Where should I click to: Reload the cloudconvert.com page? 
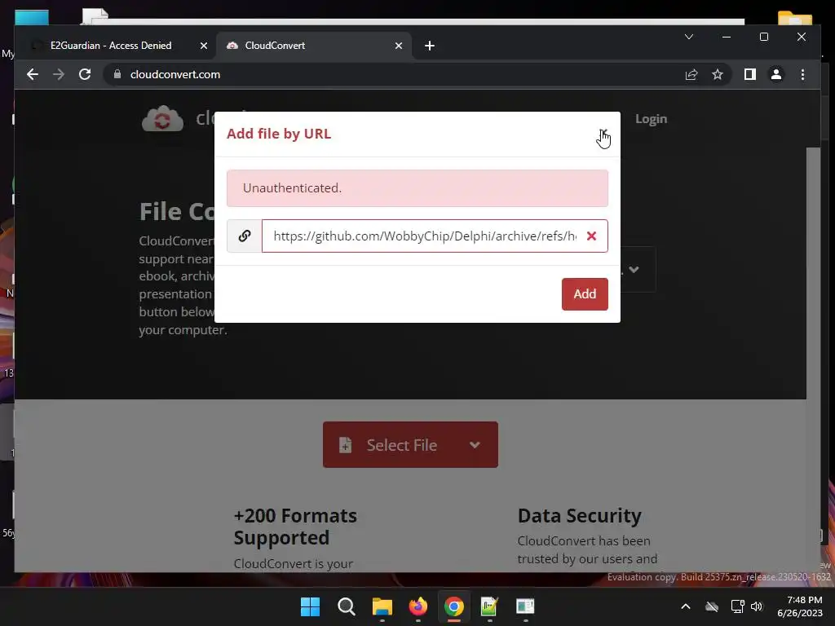click(85, 74)
